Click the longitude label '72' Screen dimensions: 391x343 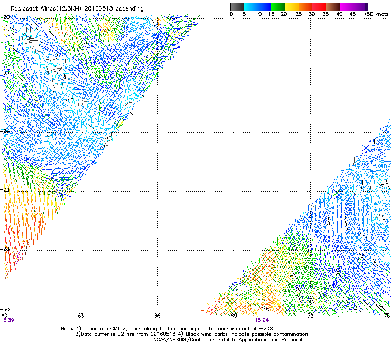pyautogui.click(x=310, y=316)
